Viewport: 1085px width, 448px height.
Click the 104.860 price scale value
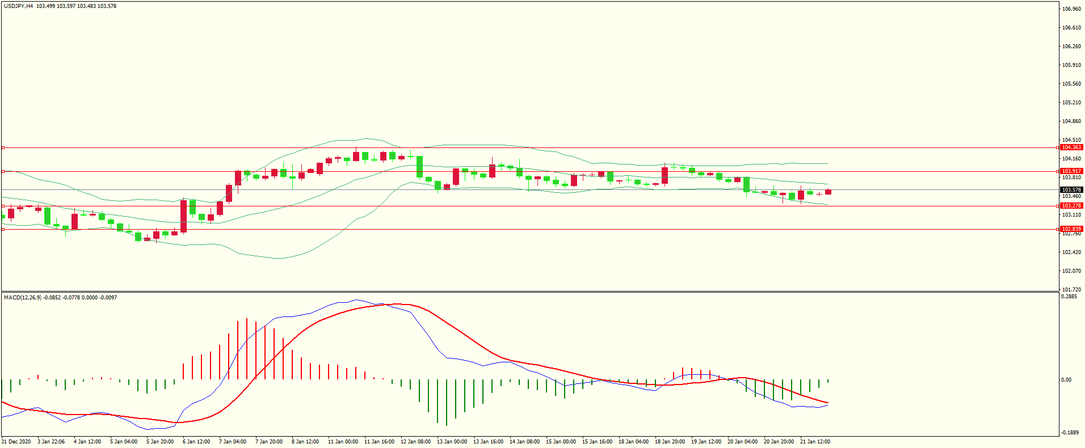tap(1071, 121)
